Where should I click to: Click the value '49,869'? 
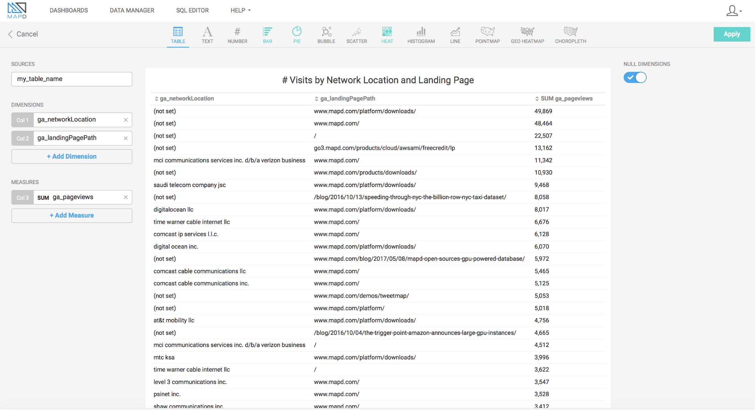pyautogui.click(x=543, y=111)
